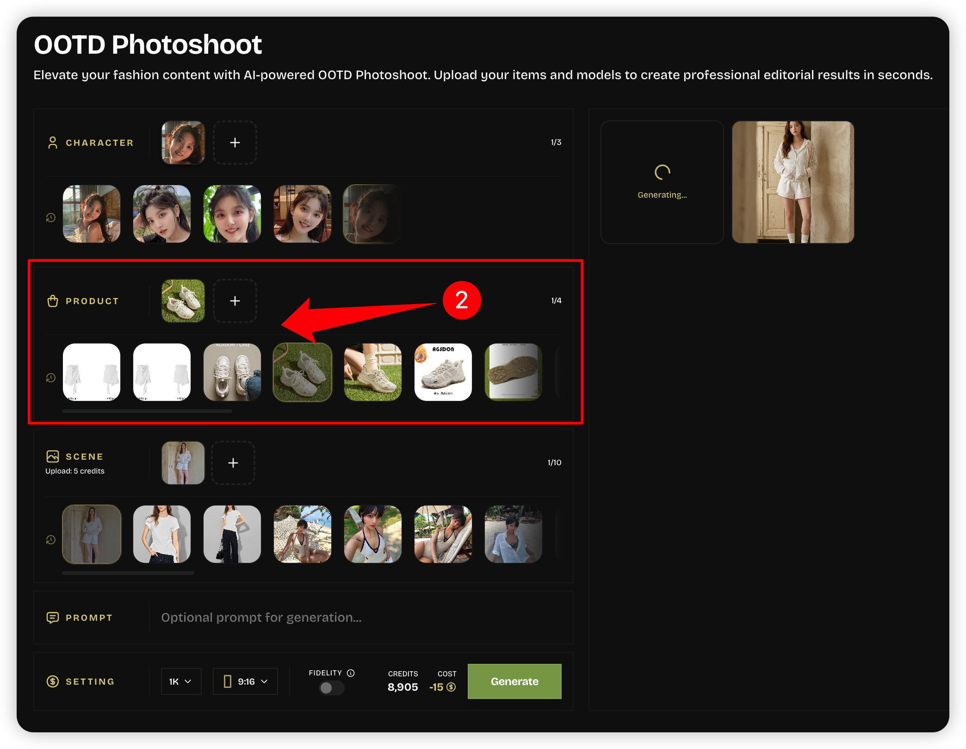Pick product thumbnail of foot wearing sneaker
This screenshot has height=749, width=966.
pyautogui.click(x=373, y=372)
